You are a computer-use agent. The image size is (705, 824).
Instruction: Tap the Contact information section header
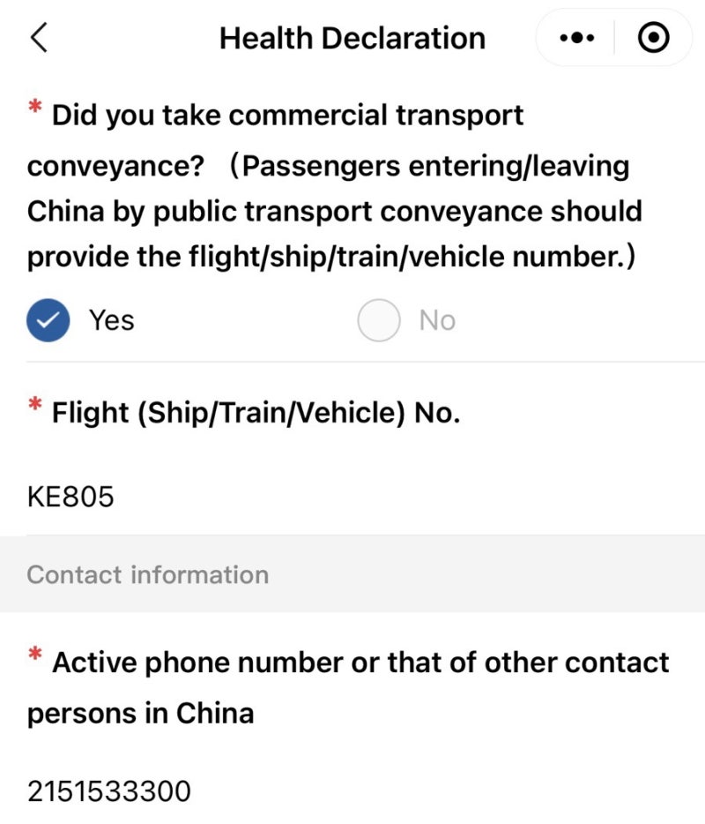click(x=147, y=574)
